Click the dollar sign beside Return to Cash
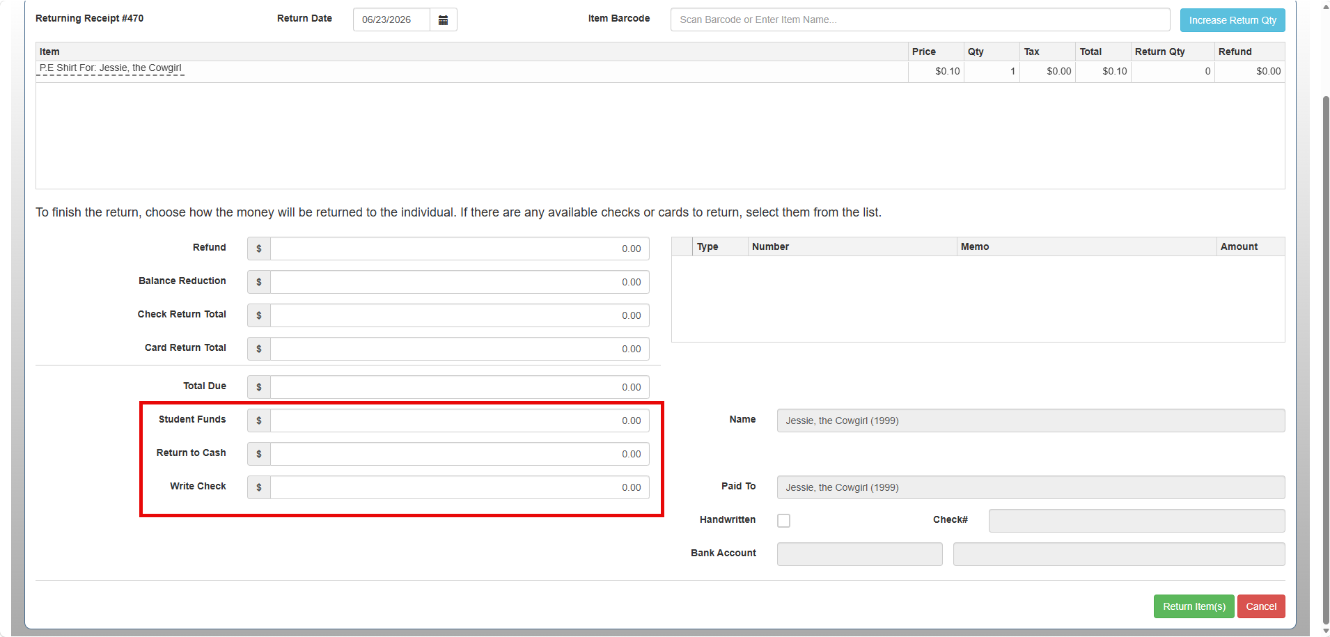 [x=259, y=454]
